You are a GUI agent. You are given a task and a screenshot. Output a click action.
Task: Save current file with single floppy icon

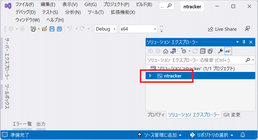pos(52,29)
